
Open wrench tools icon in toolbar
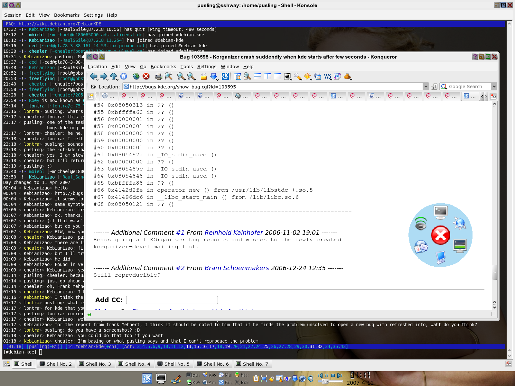pos(298,76)
